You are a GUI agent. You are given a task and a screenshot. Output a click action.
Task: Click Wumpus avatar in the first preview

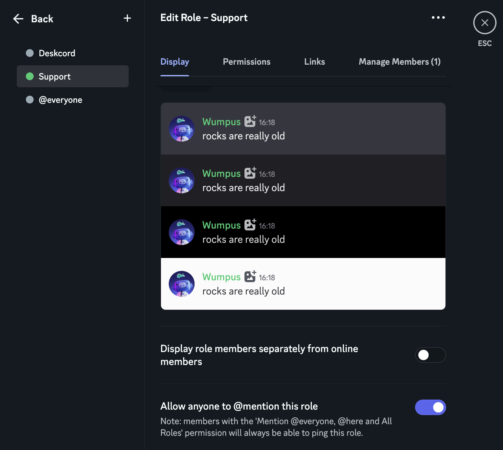tap(182, 129)
